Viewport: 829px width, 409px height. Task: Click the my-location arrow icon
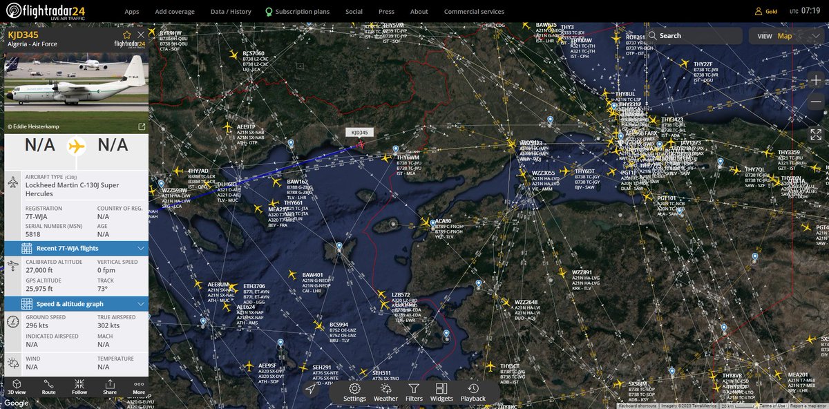point(311,390)
